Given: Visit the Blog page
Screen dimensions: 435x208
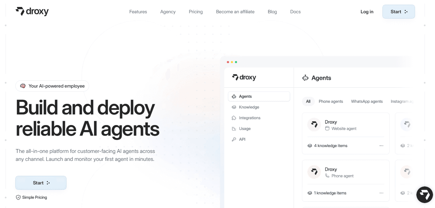Looking at the screenshot, I should coord(272,12).
